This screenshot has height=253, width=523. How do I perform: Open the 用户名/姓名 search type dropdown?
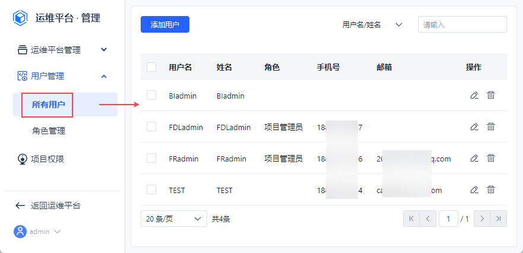pyautogui.click(x=373, y=24)
